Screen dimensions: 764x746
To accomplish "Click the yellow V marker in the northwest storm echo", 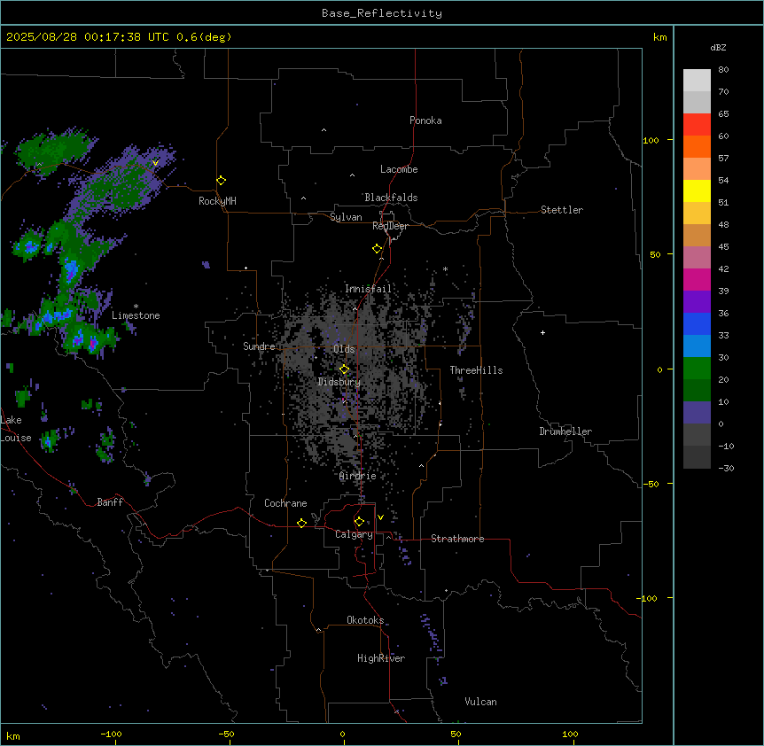I will 155,163.
